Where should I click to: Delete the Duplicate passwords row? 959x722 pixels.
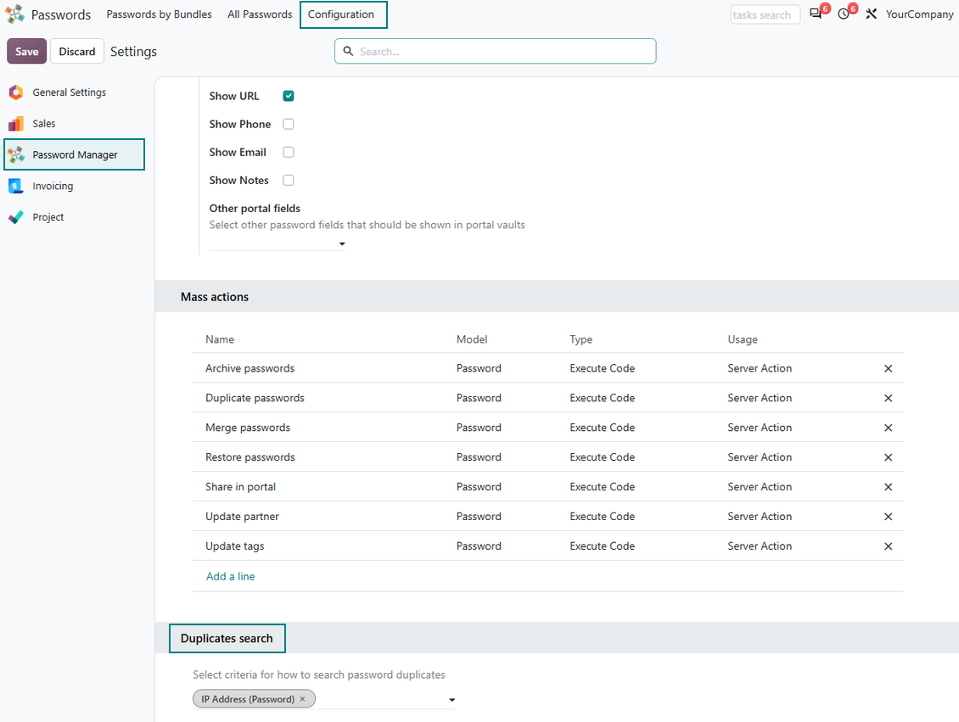[888, 398]
